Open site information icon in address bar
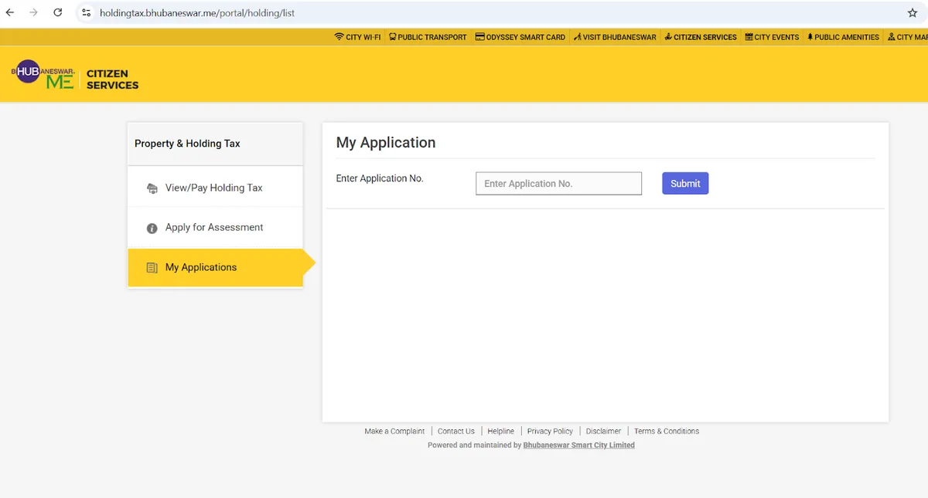 tap(87, 13)
